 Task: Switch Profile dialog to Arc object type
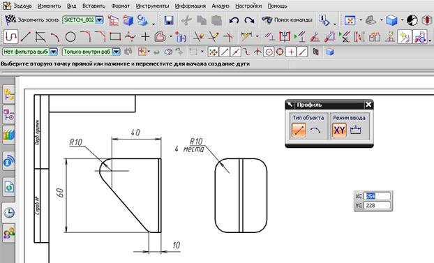click(x=315, y=130)
